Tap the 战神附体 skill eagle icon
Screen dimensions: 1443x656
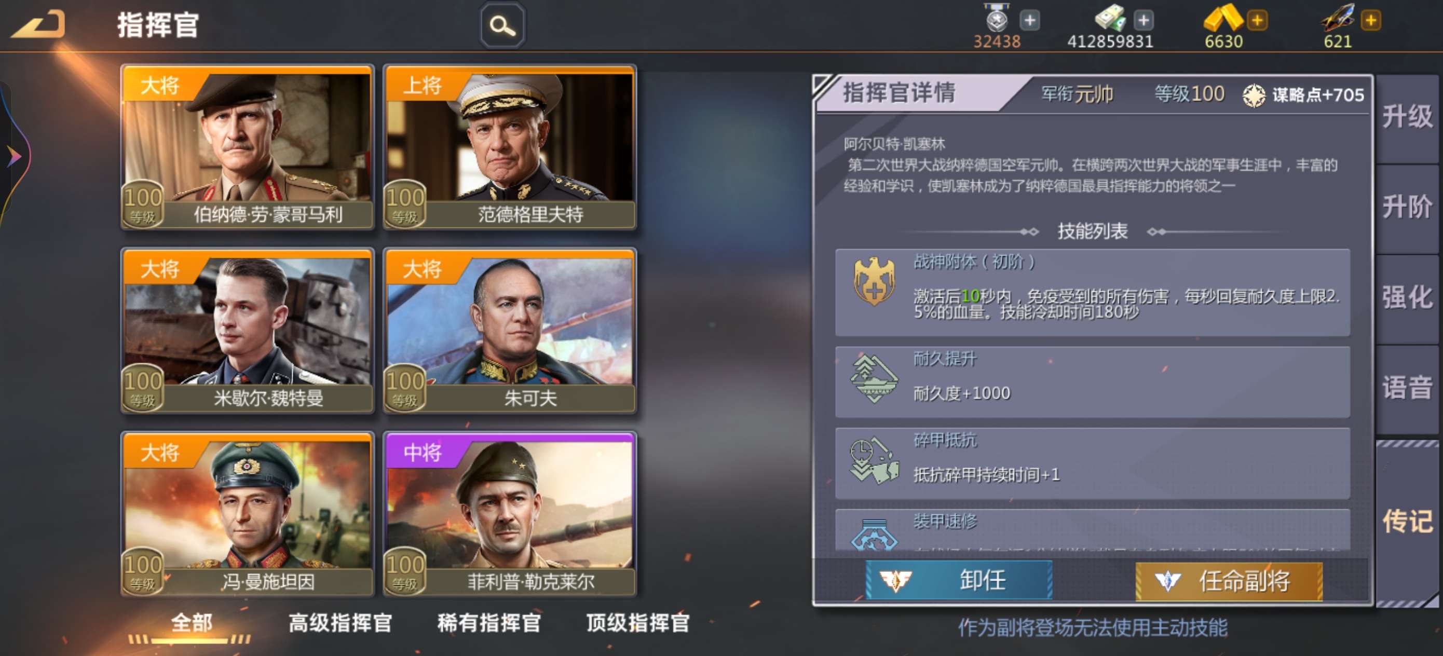pyautogui.click(x=874, y=281)
